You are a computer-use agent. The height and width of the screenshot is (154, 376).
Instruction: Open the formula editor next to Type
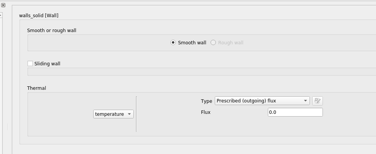tap(317, 101)
